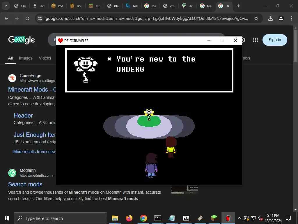Open a new Chrome tab
This screenshot has height=224, width=298.
(x=238, y=6)
